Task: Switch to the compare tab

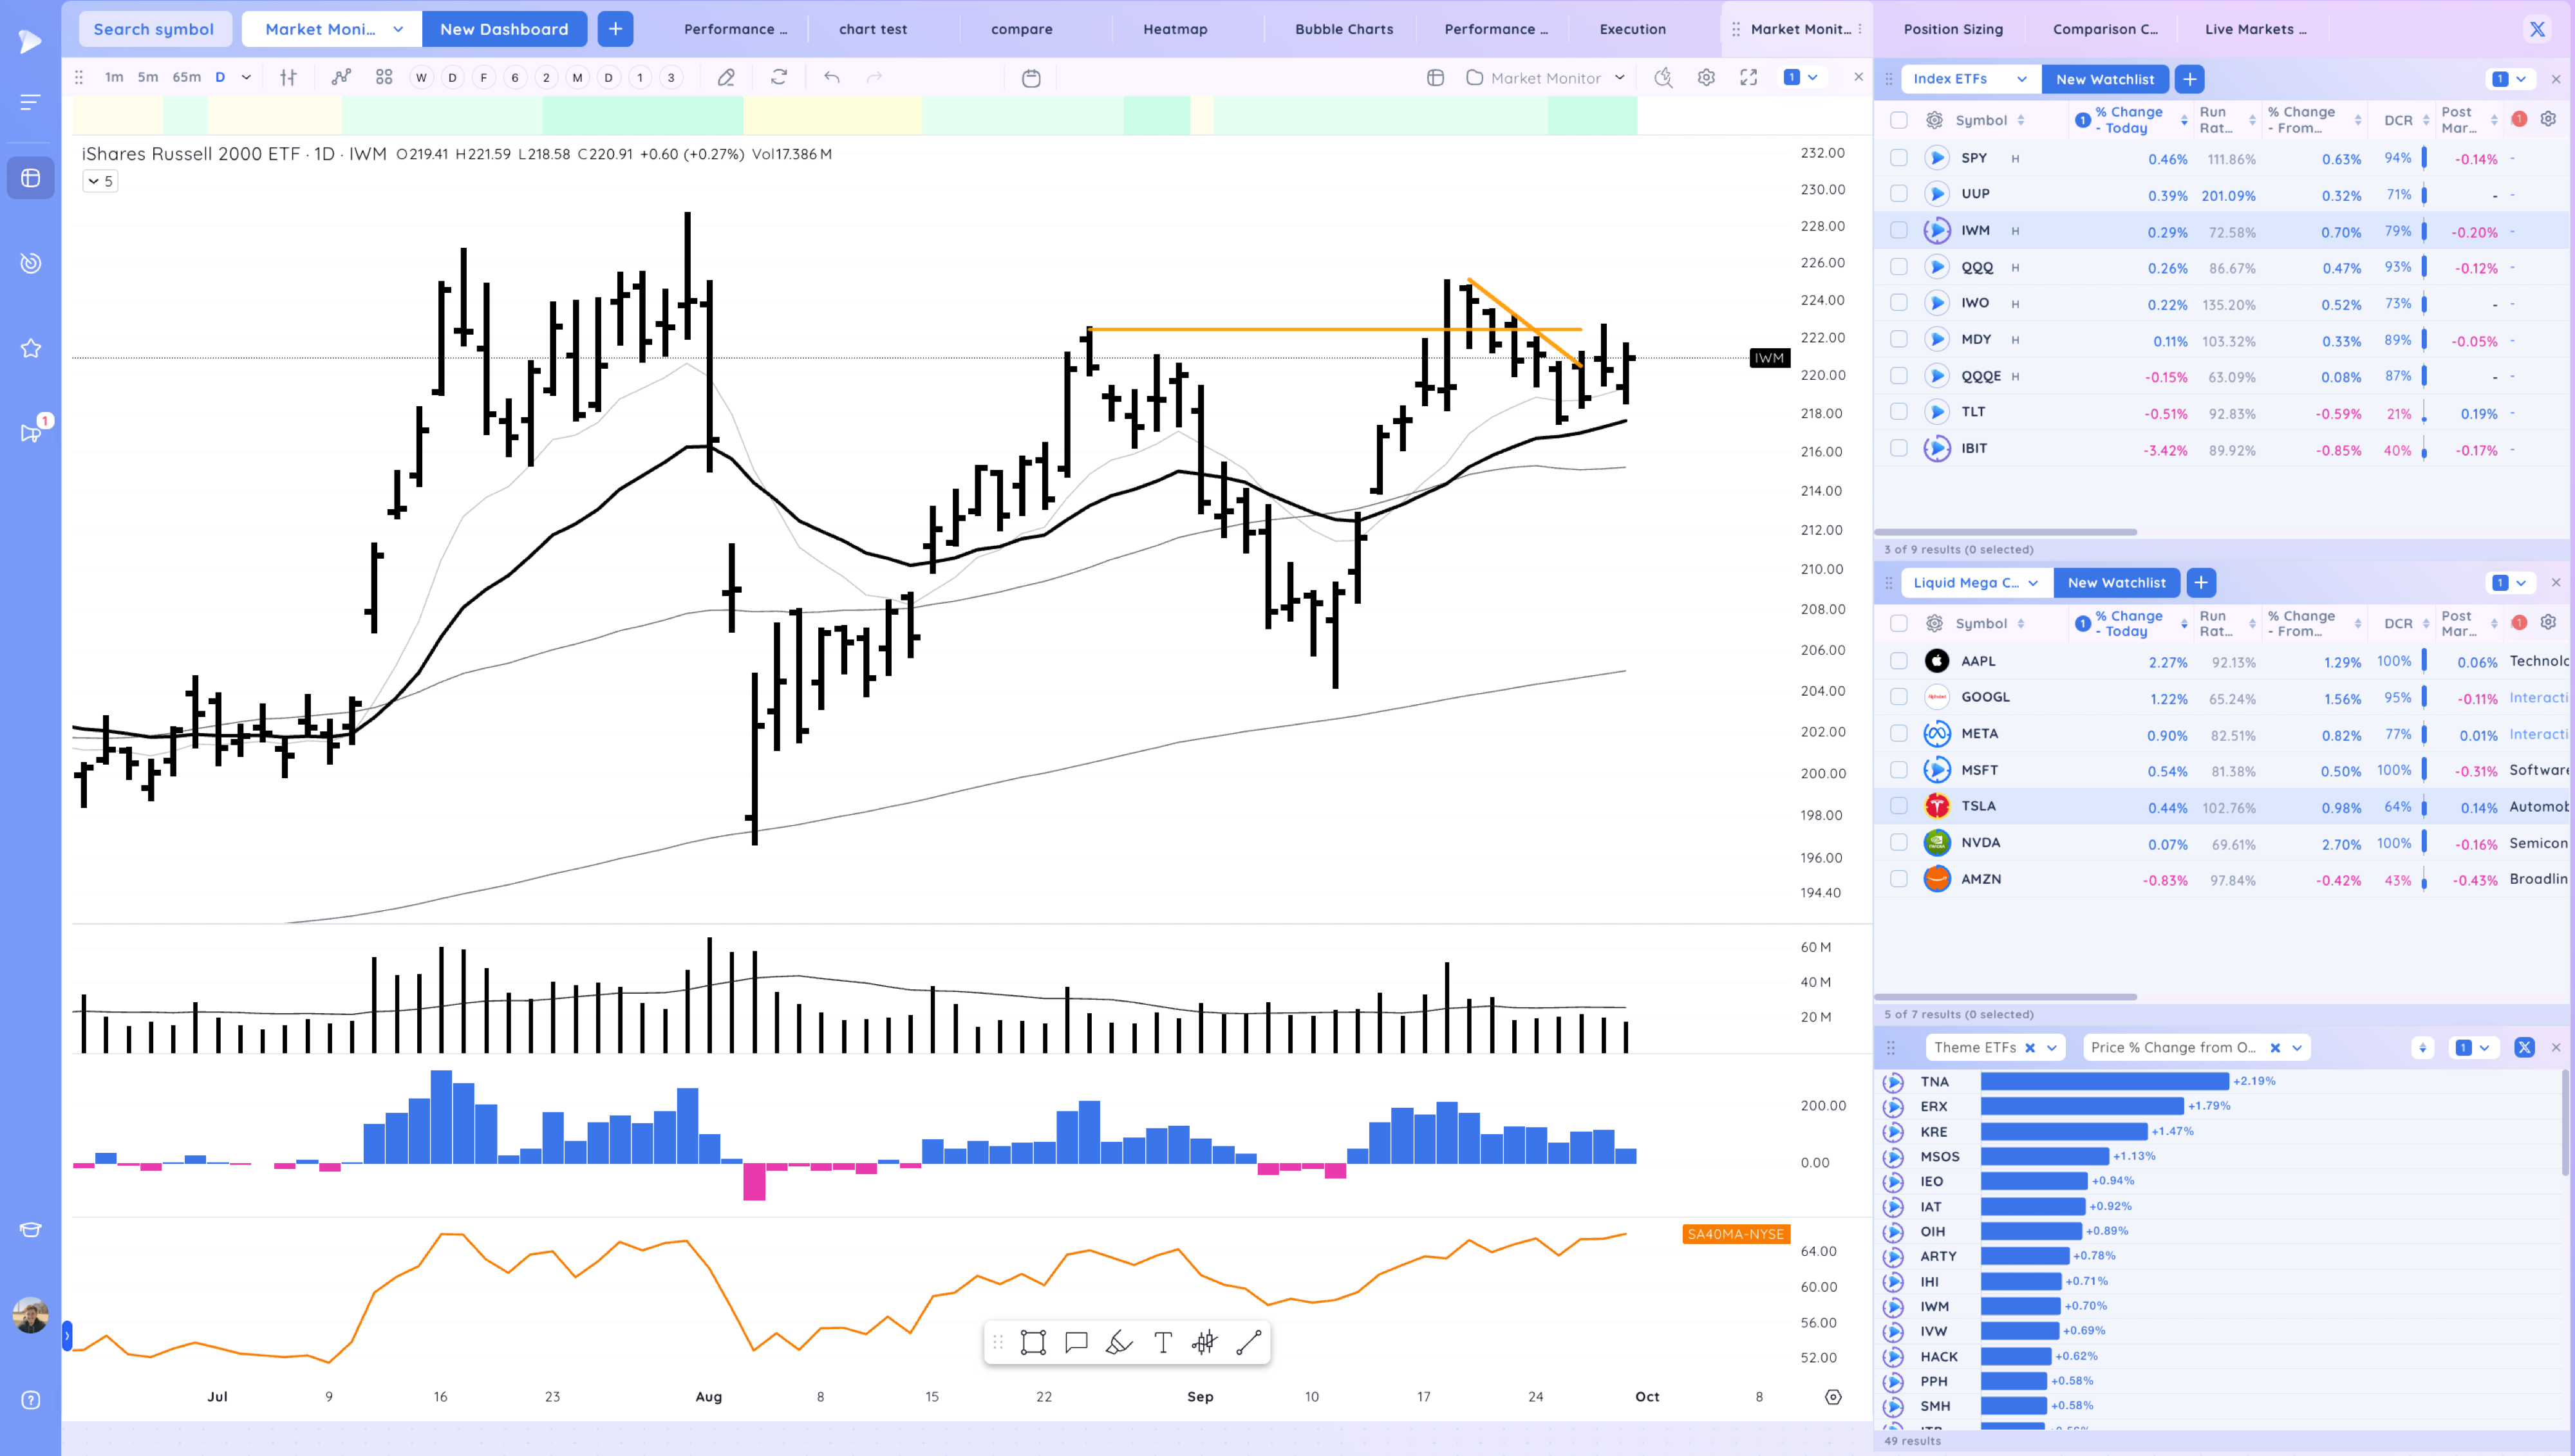Action: click(x=1021, y=29)
